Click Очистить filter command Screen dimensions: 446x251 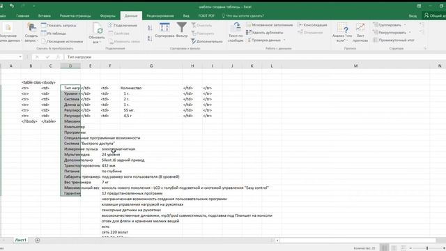[x=201, y=25]
